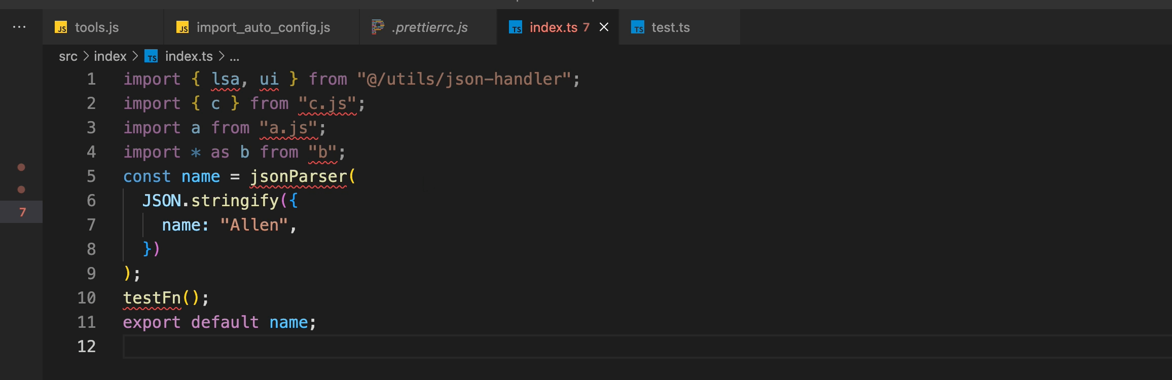Open the more actions ellipsis menu
This screenshot has width=1172, height=380.
tap(19, 27)
